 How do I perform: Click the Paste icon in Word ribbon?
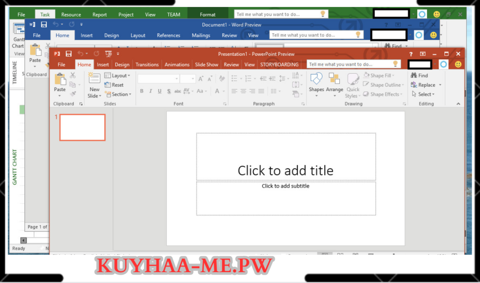point(35,51)
